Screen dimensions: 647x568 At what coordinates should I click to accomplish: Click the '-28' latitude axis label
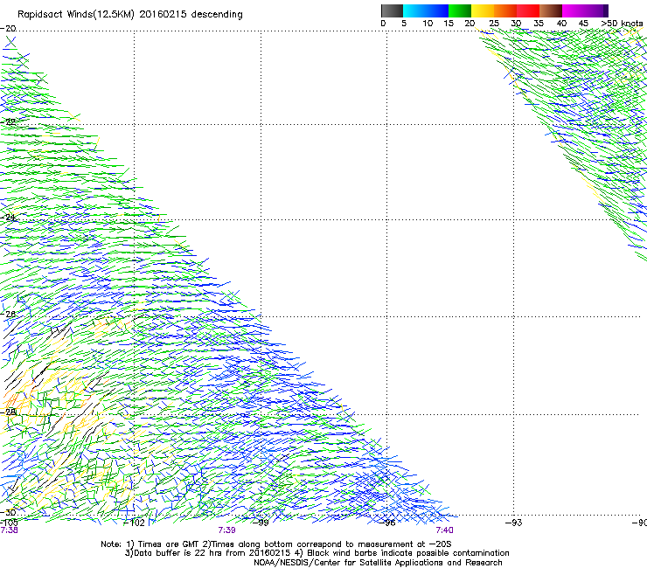point(8,412)
